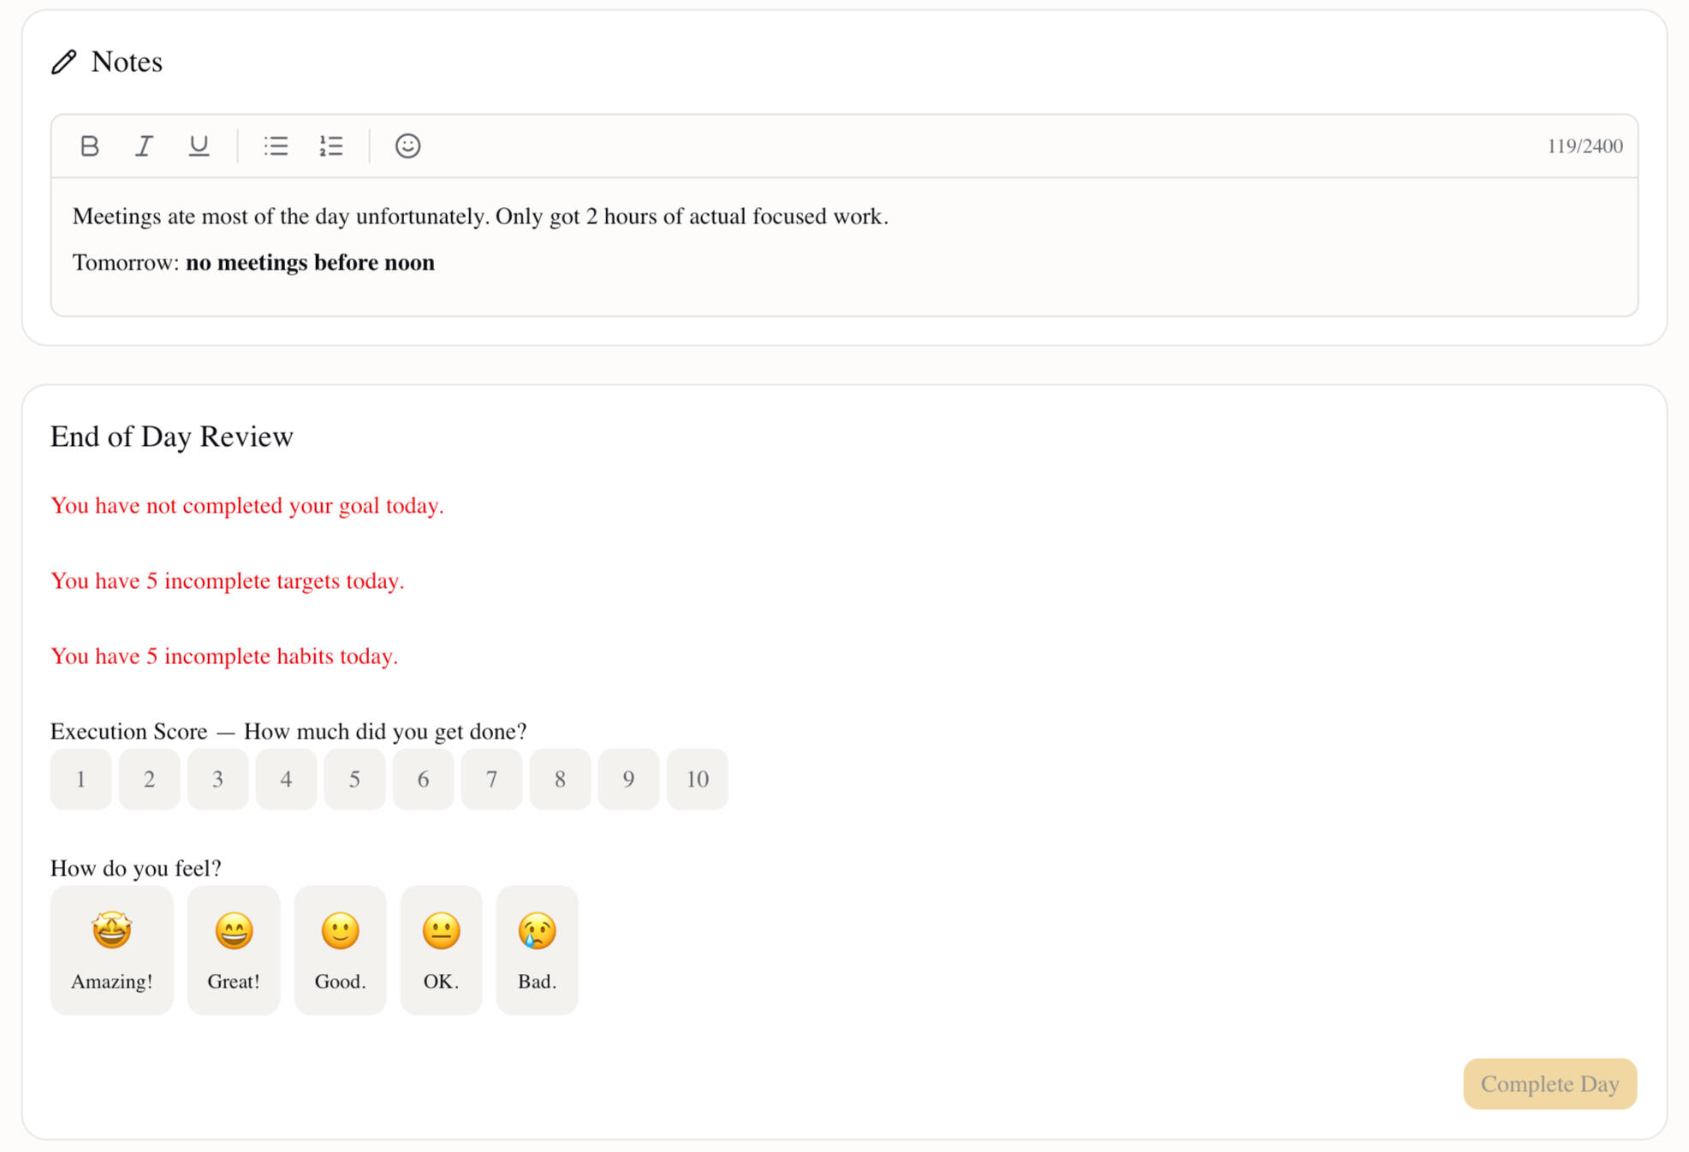Select the Amazing! mood emoji
The width and height of the screenshot is (1689, 1152).
[x=112, y=950]
